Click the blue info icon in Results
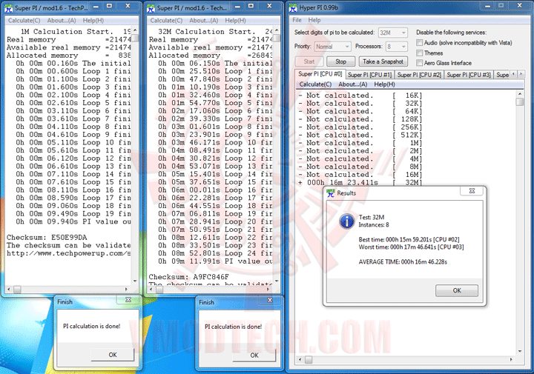Screen dimensions: 534x374 (x=347, y=221)
